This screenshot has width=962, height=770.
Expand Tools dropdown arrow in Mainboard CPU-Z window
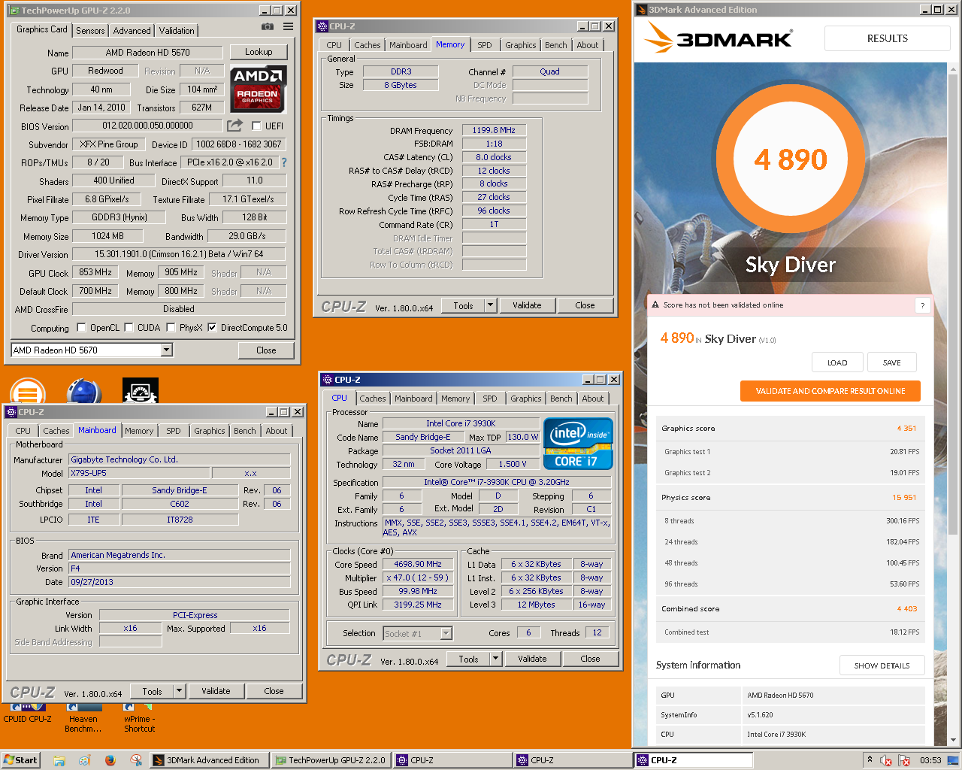point(179,691)
